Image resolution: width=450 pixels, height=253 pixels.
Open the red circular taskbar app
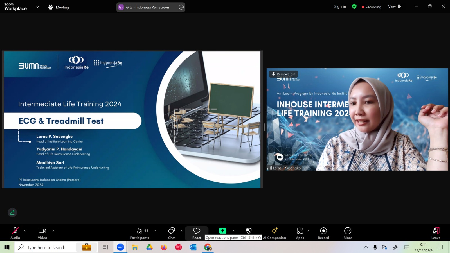(x=179, y=247)
